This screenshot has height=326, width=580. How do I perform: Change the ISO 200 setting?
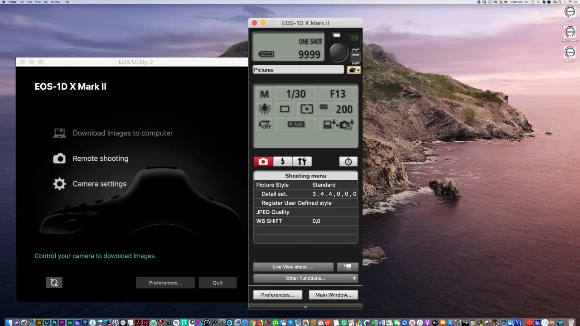pyautogui.click(x=338, y=109)
